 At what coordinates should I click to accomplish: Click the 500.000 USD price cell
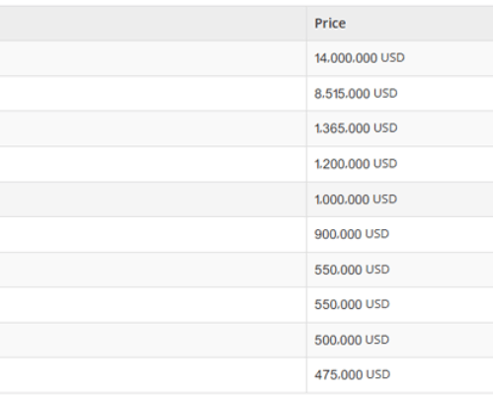tap(400, 340)
